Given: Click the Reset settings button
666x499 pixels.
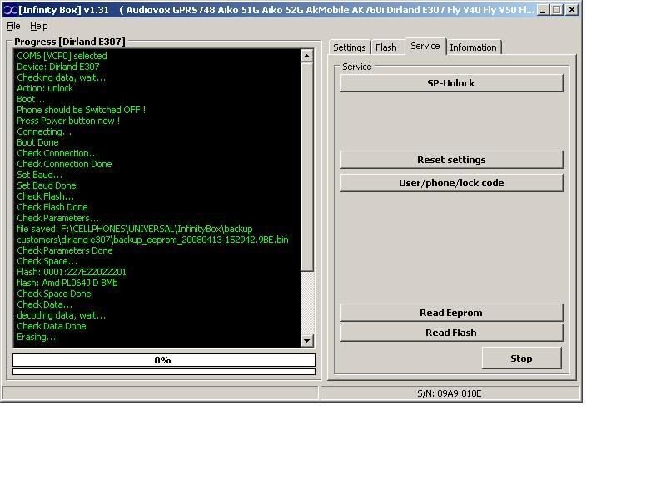Looking at the screenshot, I should (451, 160).
